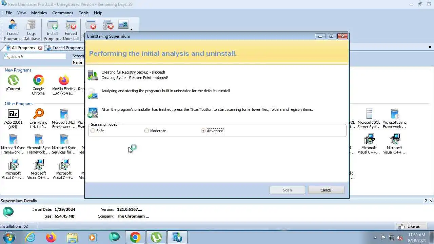Pin the Supermium Details panel
This screenshot has height=244, width=434.
[426, 201]
